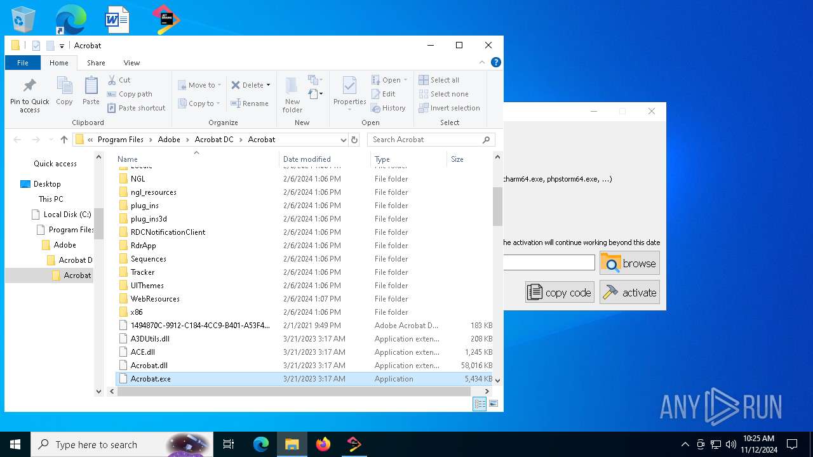Switch to the Share ribbon tab

pos(96,63)
